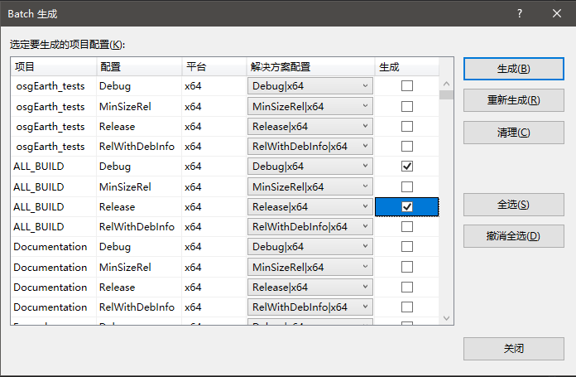
Task: Expand ALL_BUILD RelWithDebInfo configuration dropdown
Action: (365, 227)
